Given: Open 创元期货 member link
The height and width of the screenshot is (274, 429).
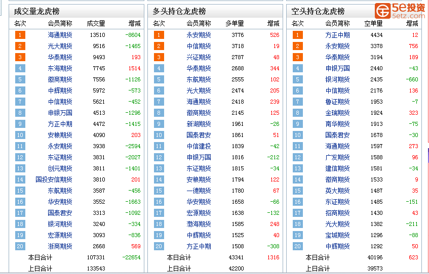Looking at the screenshot, I should coord(60,168).
